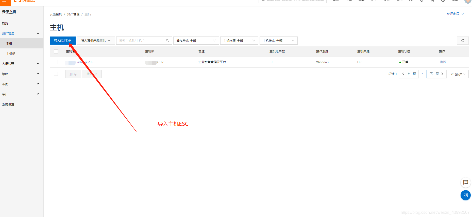
Task: Click the 云堡垒机 breadcrumb link
Action: click(56, 14)
